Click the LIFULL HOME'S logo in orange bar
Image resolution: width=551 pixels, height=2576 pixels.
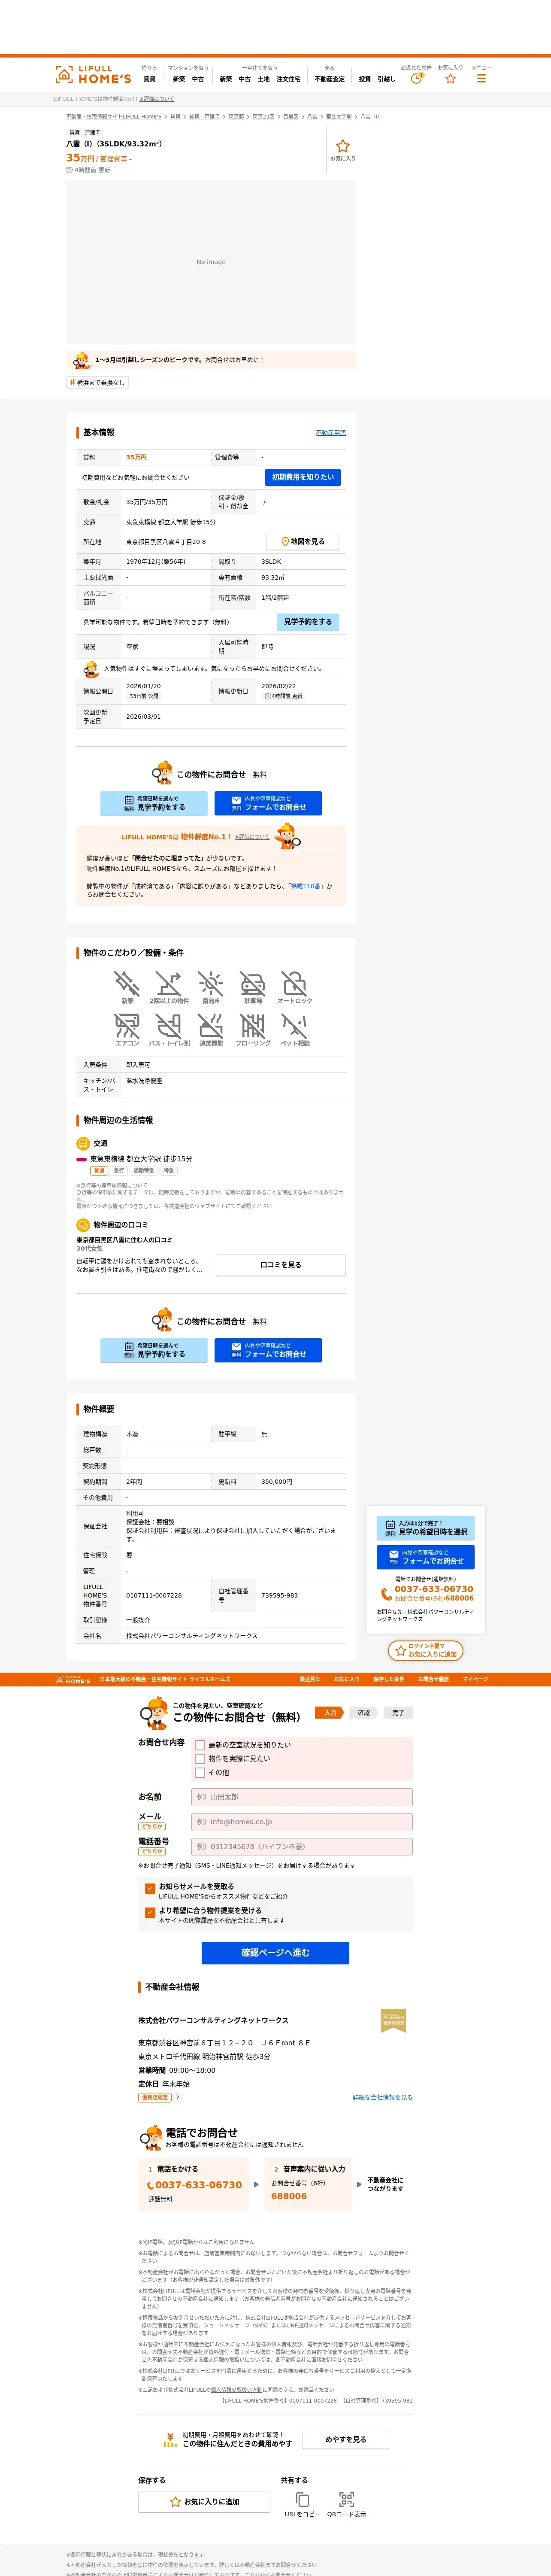click(72, 1679)
